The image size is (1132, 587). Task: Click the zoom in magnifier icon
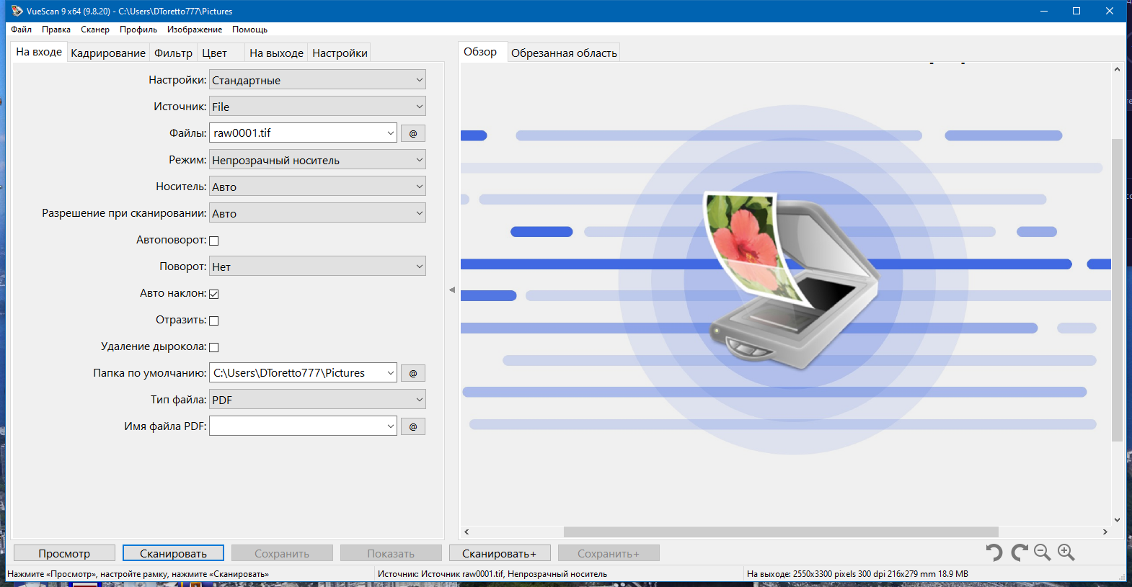pyautogui.click(x=1066, y=552)
